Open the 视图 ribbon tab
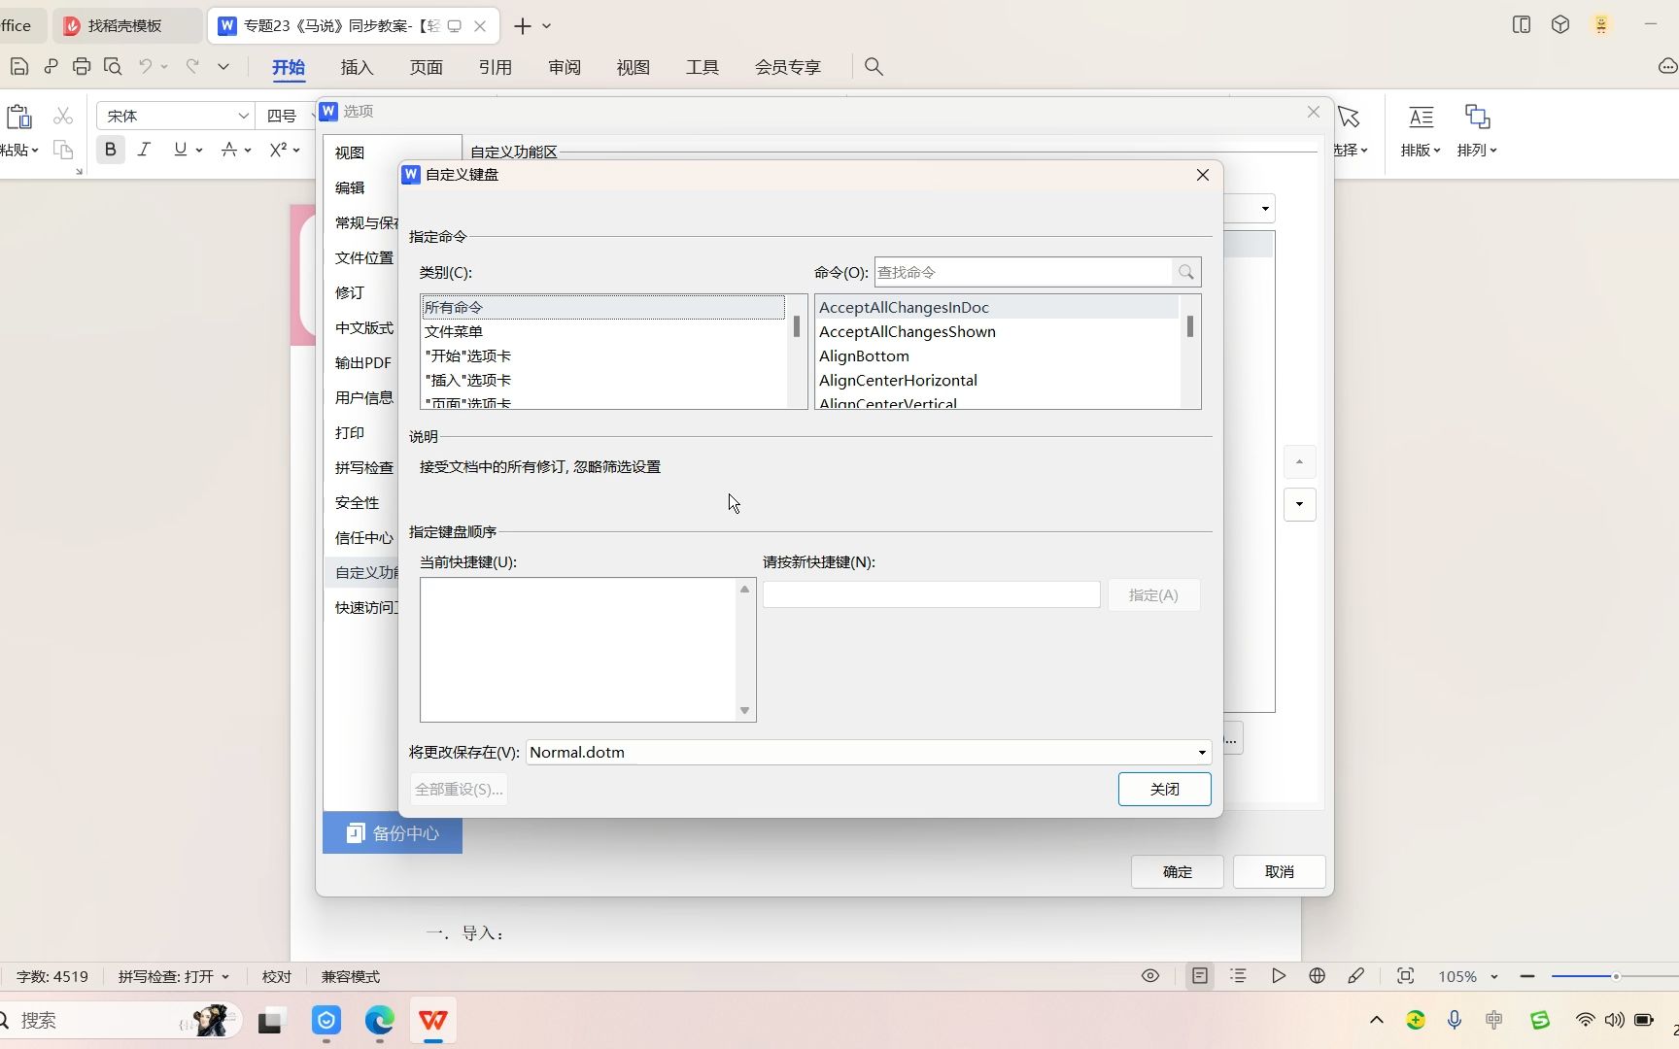 [x=634, y=67]
